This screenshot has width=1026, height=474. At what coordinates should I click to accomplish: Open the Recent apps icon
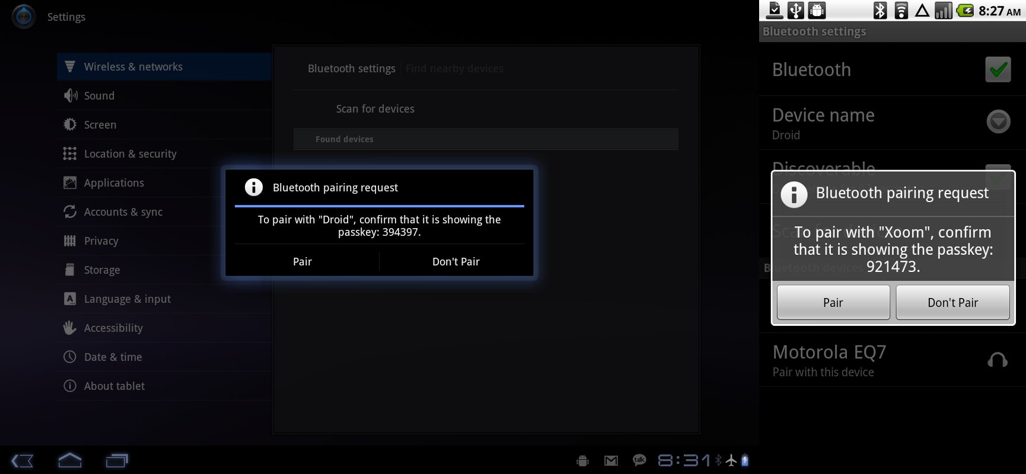(x=117, y=460)
